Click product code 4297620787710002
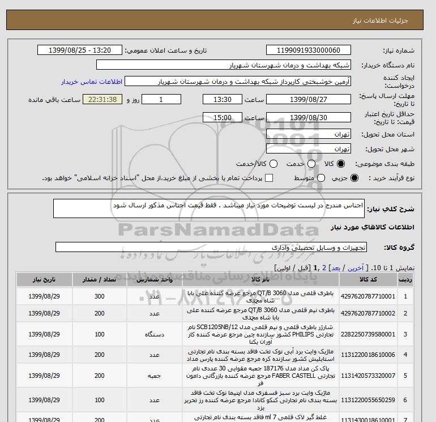436x422 pixels. click(x=368, y=313)
